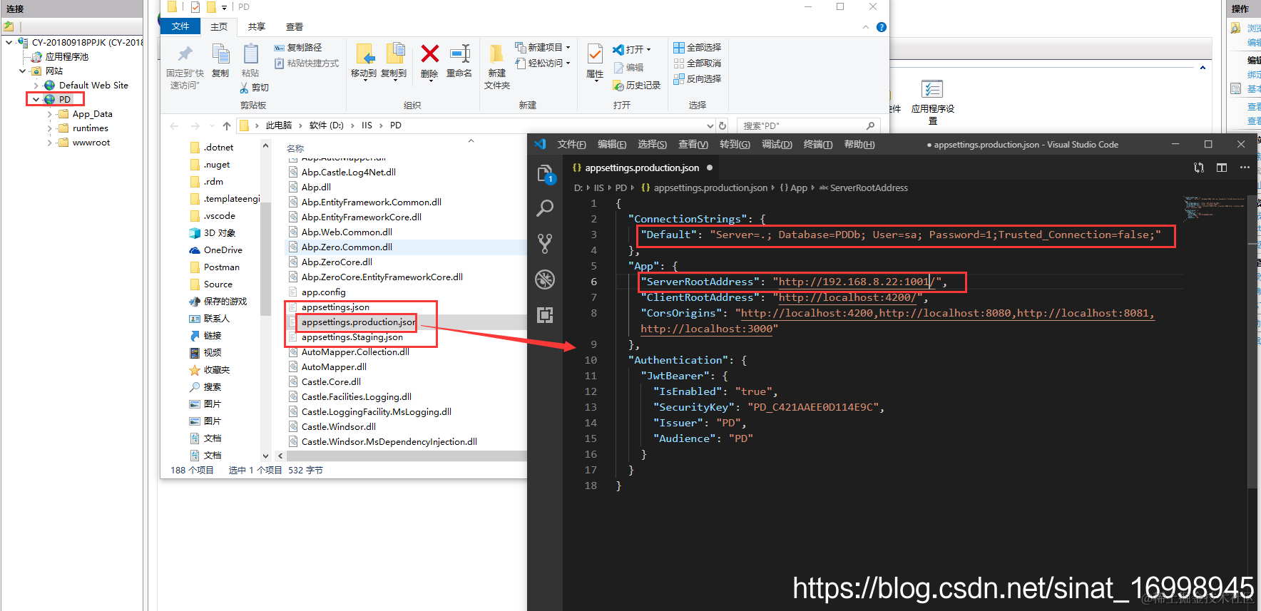Click the Name column header
Image resolution: width=1261 pixels, height=611 pixels.
(x=295, y=148)
